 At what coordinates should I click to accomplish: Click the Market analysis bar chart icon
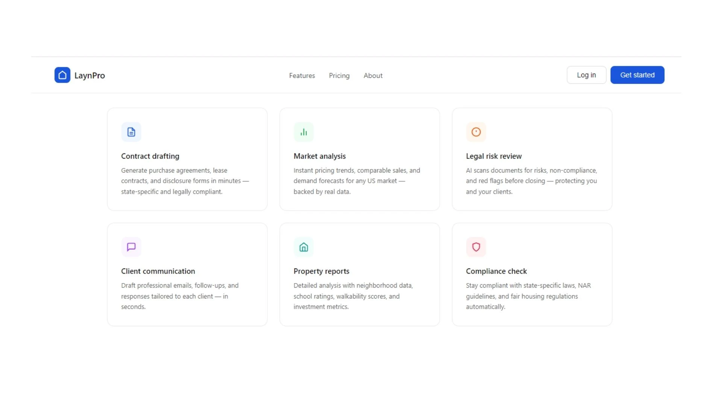pyautogui.click(x=303, y=132)
